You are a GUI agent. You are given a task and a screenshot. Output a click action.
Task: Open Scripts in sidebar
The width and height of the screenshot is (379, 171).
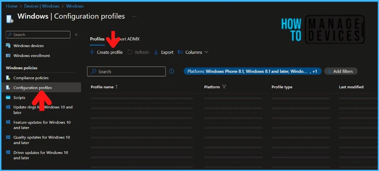(19, 97)
